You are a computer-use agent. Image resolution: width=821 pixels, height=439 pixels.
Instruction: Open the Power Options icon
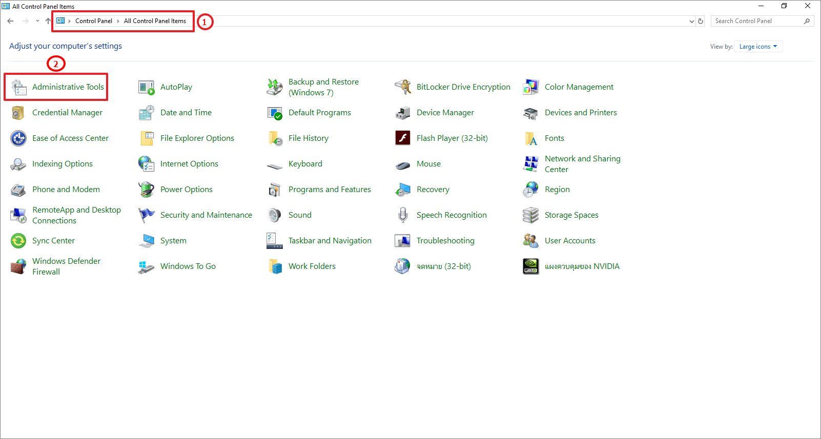147,190
